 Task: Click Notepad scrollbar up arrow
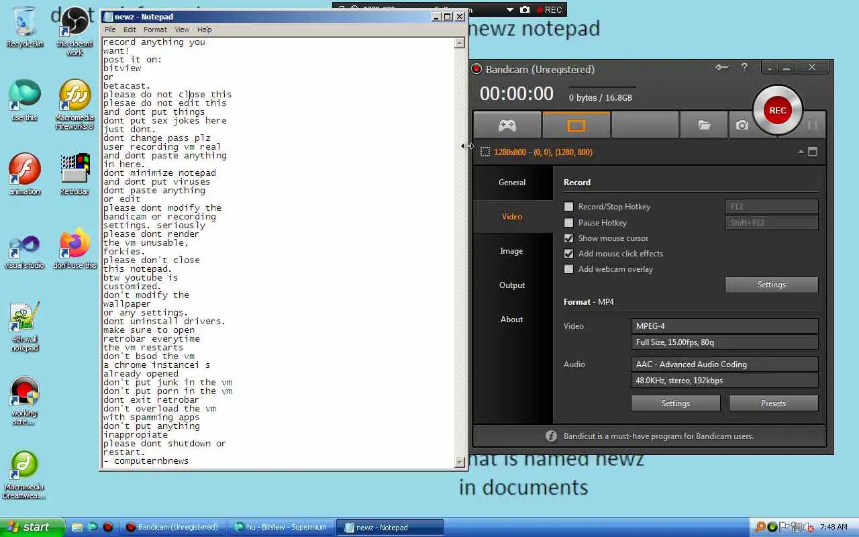point(460,43)
